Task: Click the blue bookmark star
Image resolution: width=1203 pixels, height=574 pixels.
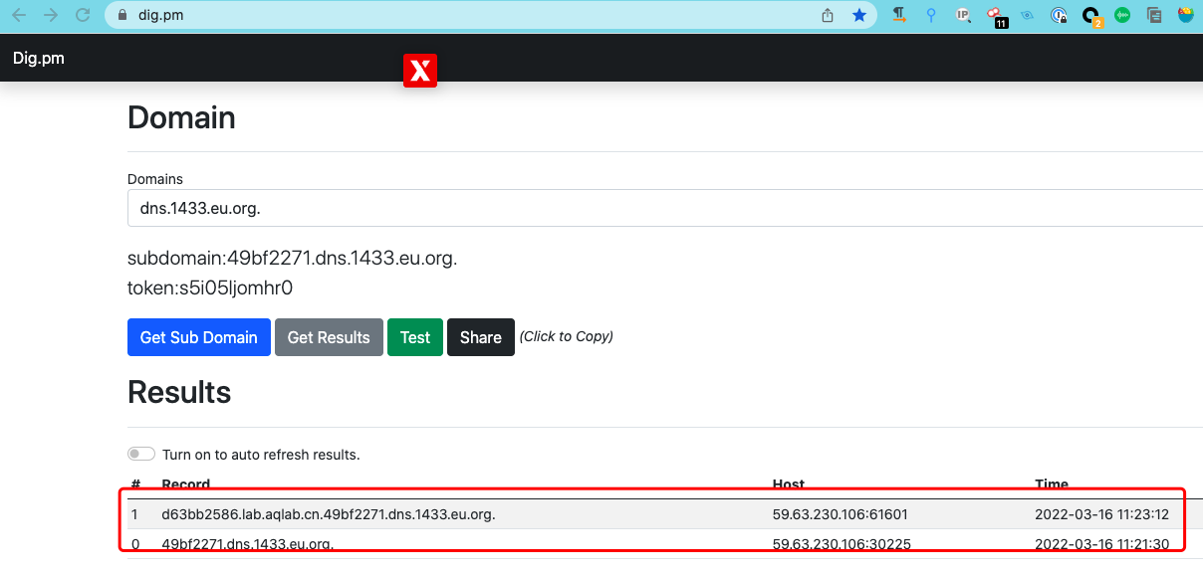Action: click(858, 15)
